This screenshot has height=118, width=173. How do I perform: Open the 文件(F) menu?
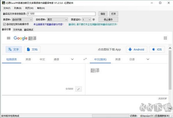coord(7,8)
